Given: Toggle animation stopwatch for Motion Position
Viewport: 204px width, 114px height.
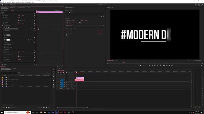Looking at the screenshot, I should pos(4,16).
